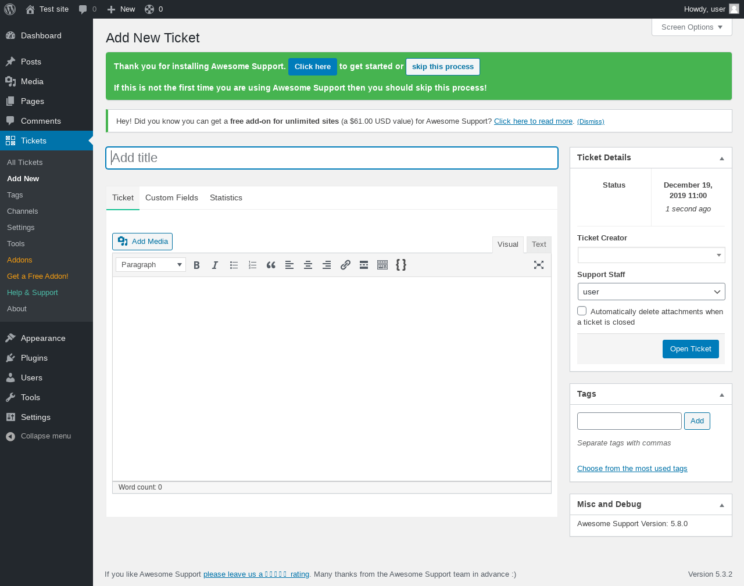
Task: Apply blockquote formatting
Action: coord(271,265)
